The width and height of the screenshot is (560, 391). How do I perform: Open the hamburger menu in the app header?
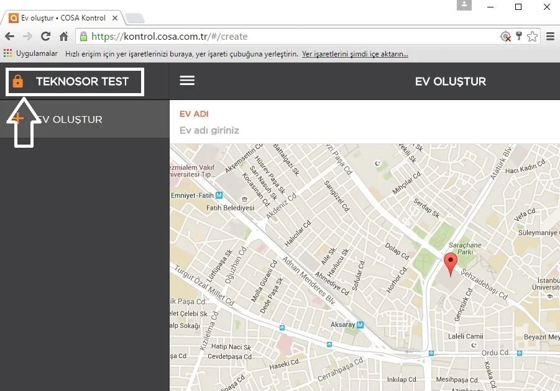coord(187,81)
